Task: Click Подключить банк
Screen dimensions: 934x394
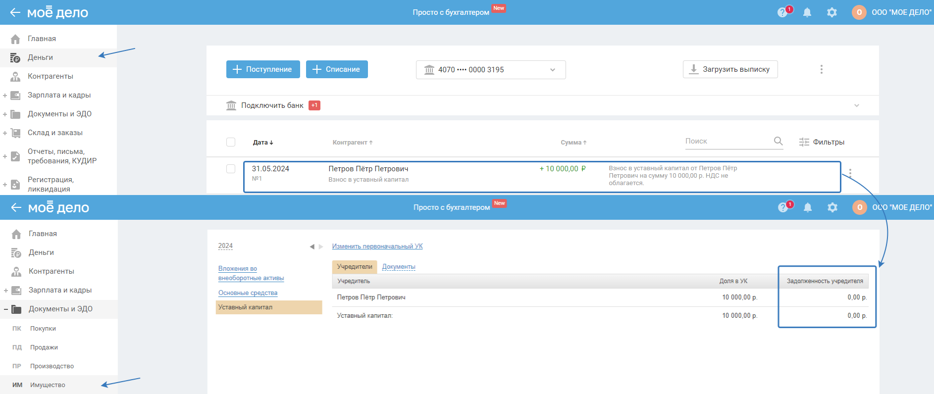Action: (x=272, y=105)
